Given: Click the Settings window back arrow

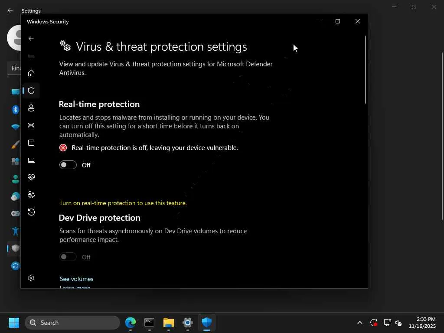Looking at the screenshot, I should pyautogui.click(x=10, y=10).
